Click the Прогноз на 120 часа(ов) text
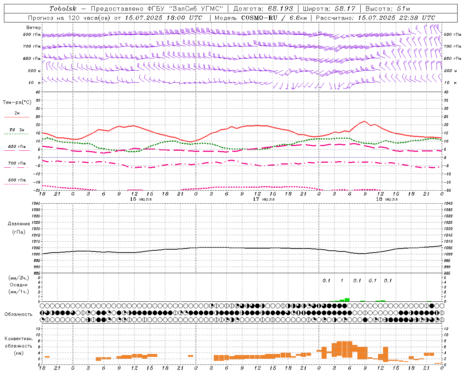The width and height of the screenshot is (463, 371). point(69,18)
